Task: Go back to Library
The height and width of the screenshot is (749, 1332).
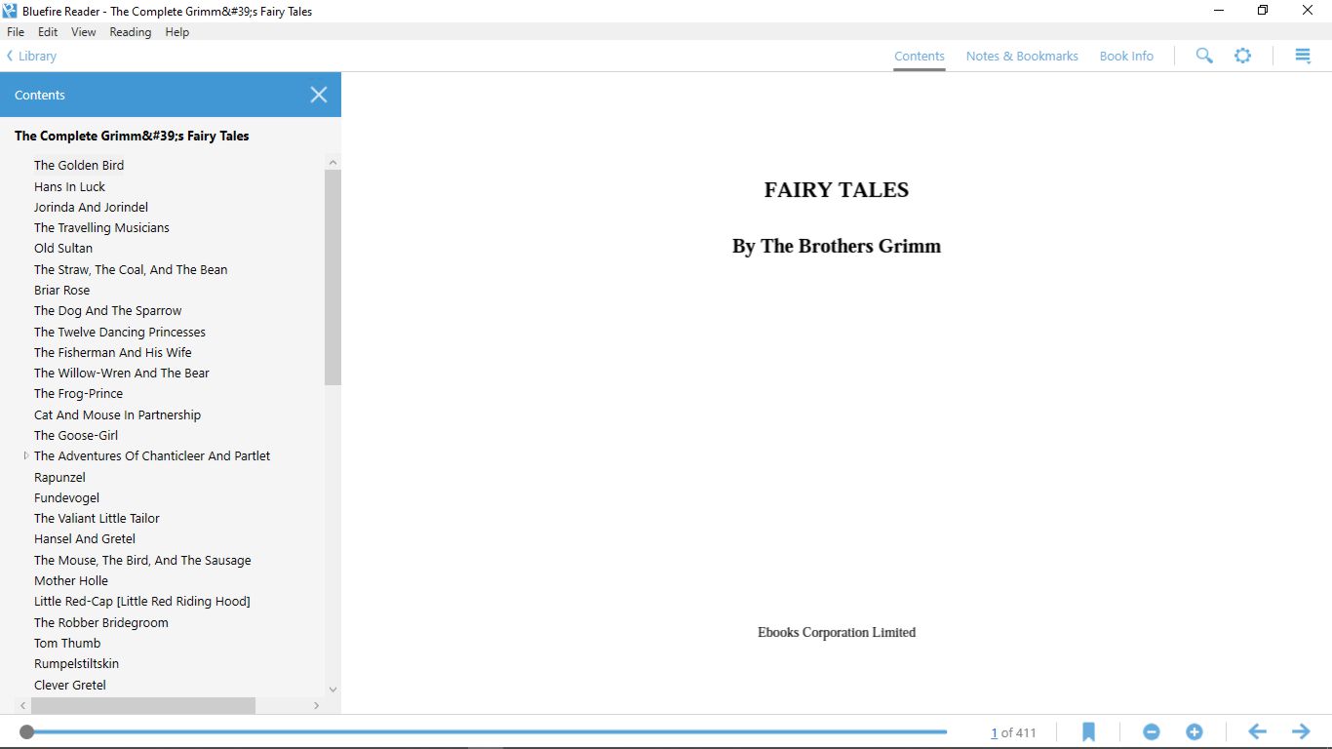Action: coord(31,57)
